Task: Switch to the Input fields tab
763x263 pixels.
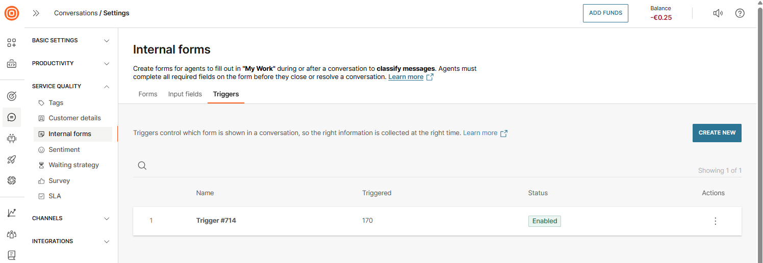Action: 185,94
